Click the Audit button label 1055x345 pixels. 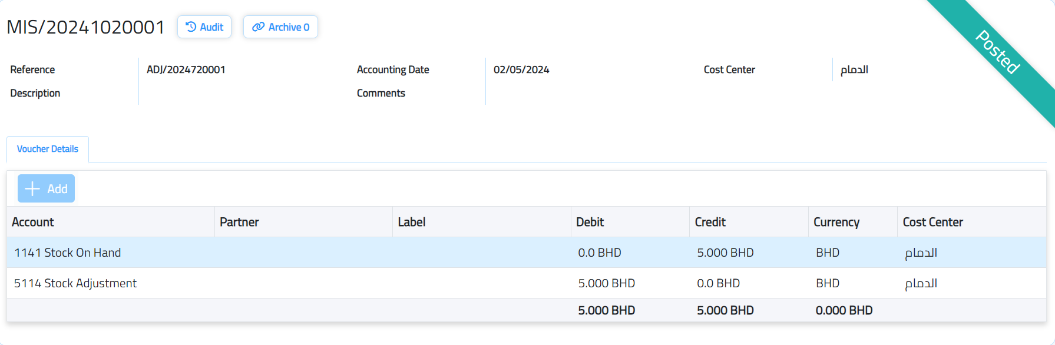coord(211,27)
